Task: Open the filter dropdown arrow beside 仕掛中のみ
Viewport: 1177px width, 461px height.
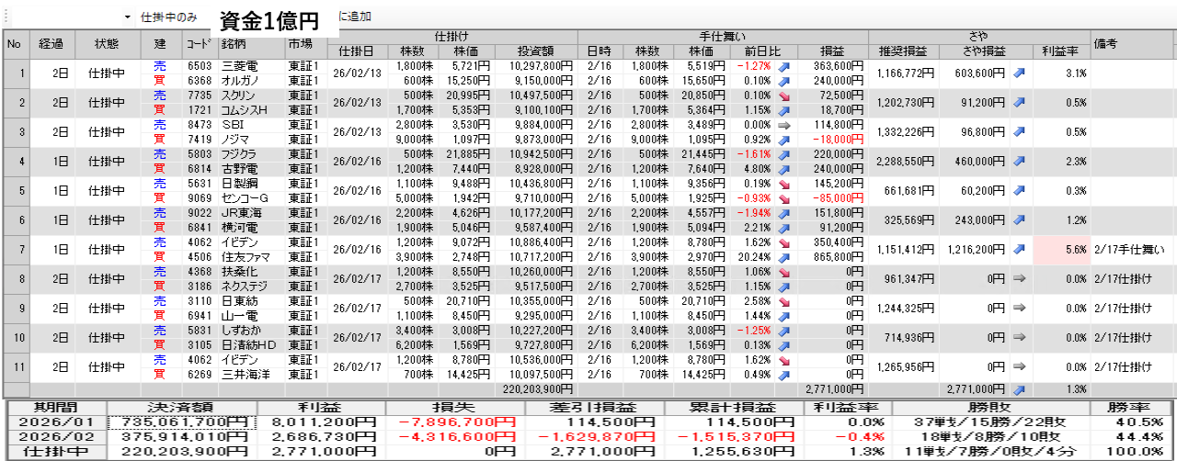Action: [127, 17]
